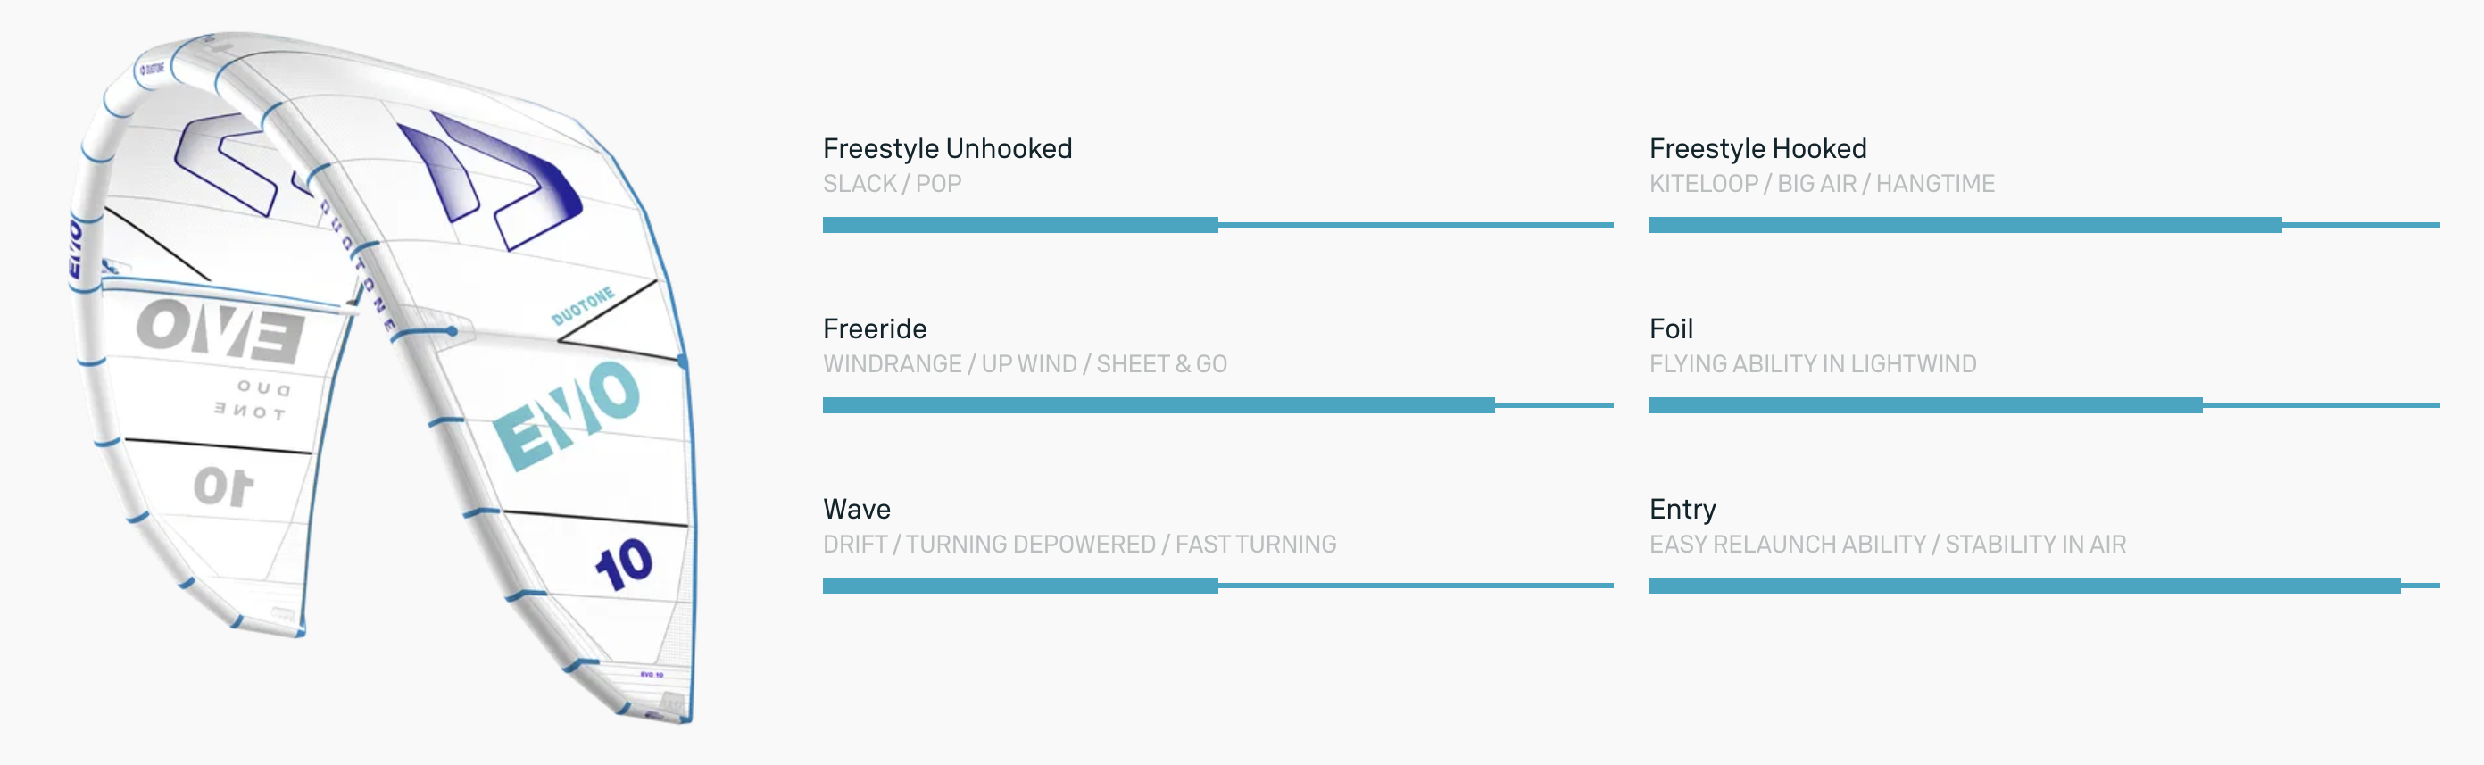The image size is (2484, 765).
Task: Click the Foil heading text
Action: 1670,329
